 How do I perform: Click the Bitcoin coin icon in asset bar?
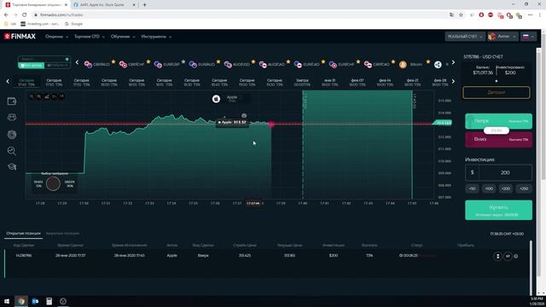tap(403, 65)
